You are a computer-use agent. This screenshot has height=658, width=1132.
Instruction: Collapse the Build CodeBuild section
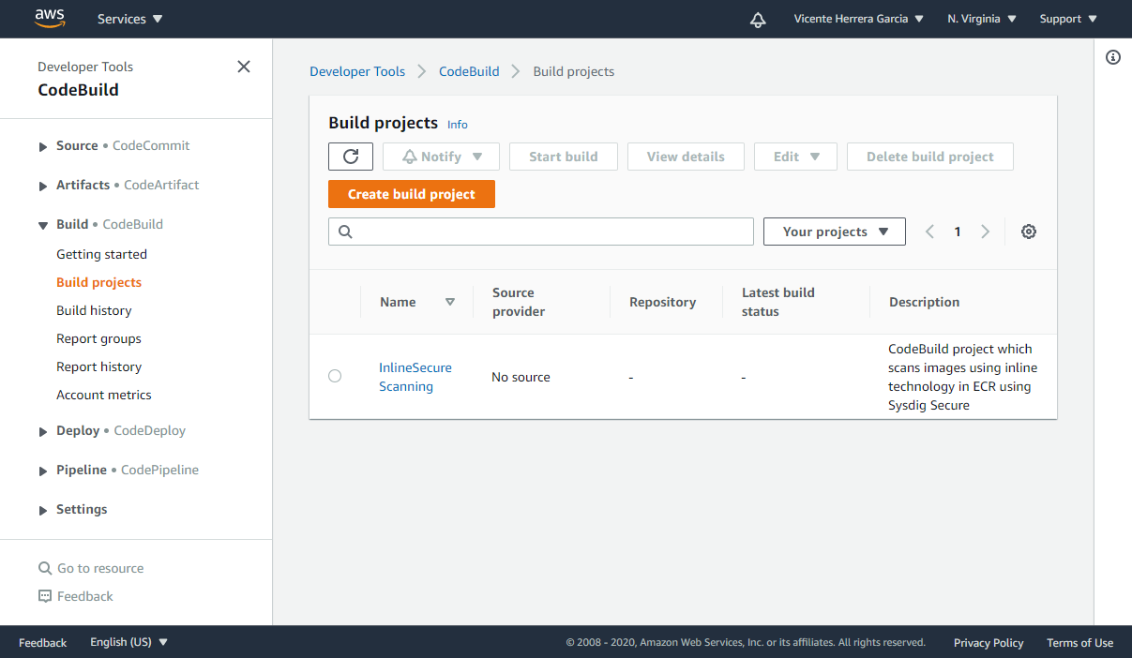click(x=43, y=225)
